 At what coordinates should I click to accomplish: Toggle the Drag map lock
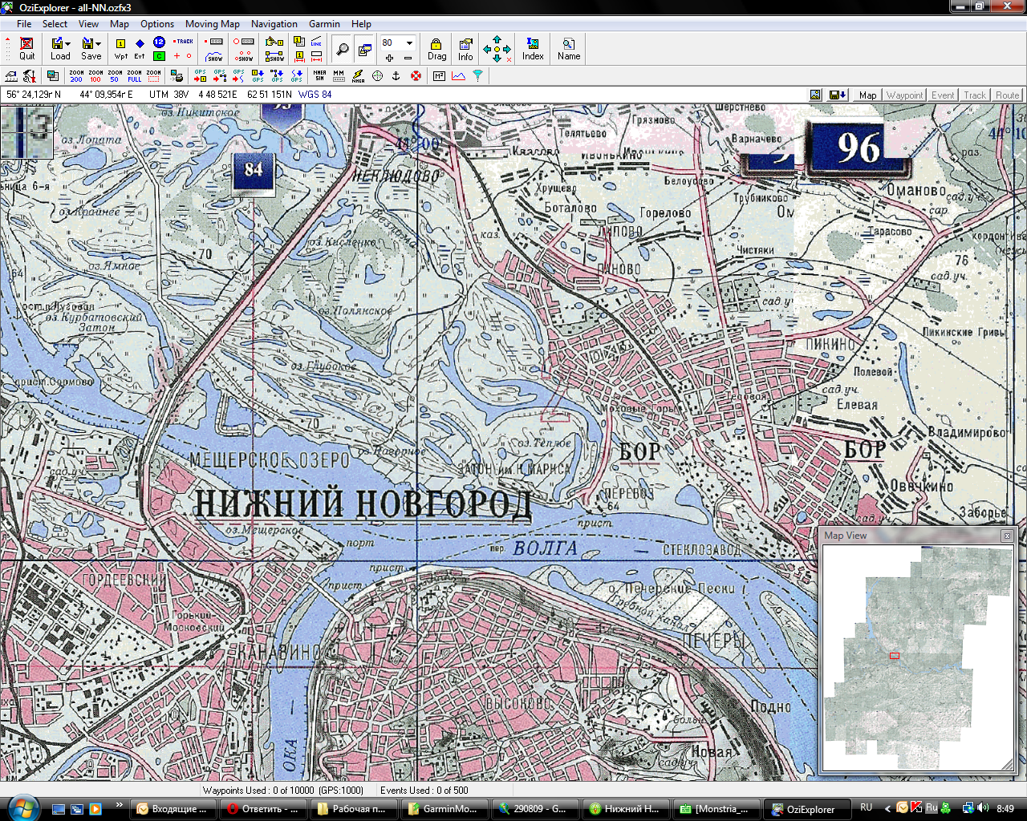pos(436,48)
